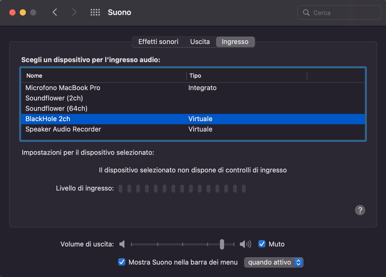This screenshot has width=386, height=277.
Task: Show all preferences via the grid icon
Action: tap(95, 12)
